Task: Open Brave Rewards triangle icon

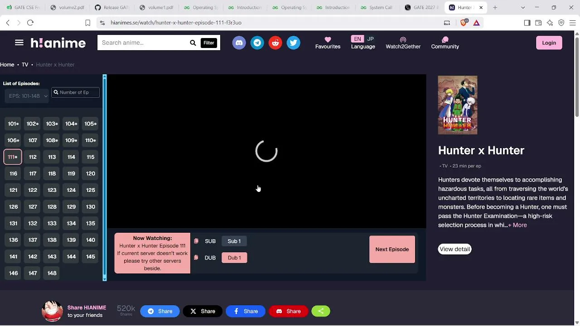Action: pos(476,23)
